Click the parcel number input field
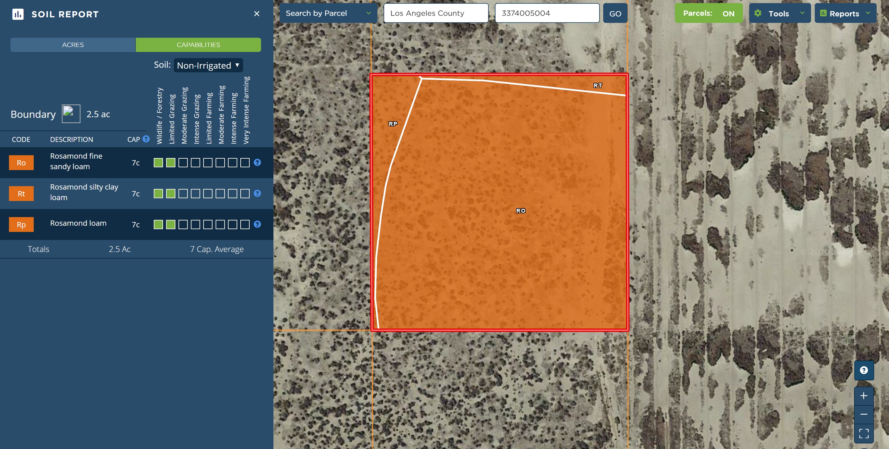This screenshot has height=449, width=889. pos(547,14)
